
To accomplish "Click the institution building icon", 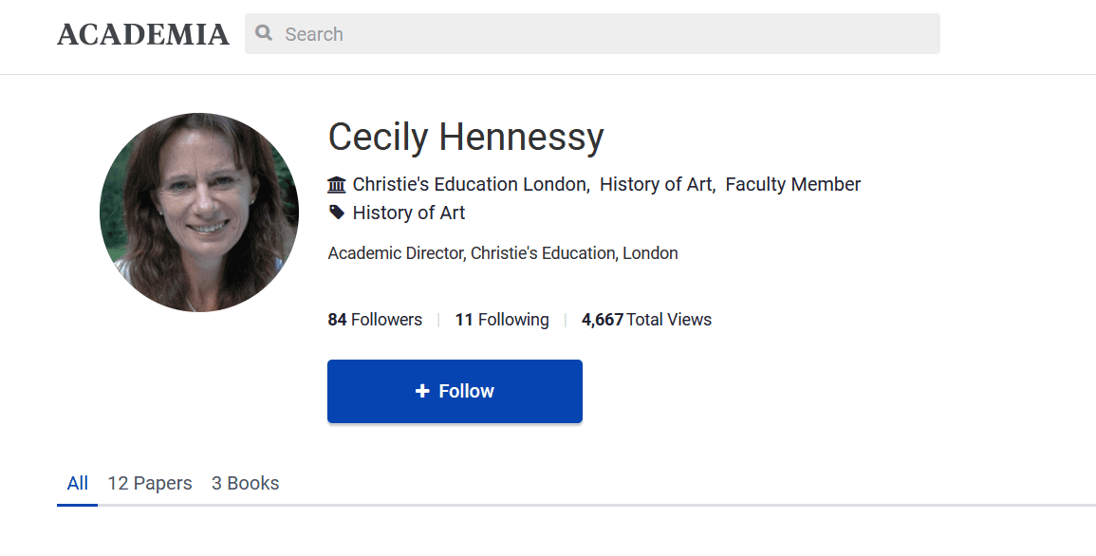I will click(x=337, y=185).
